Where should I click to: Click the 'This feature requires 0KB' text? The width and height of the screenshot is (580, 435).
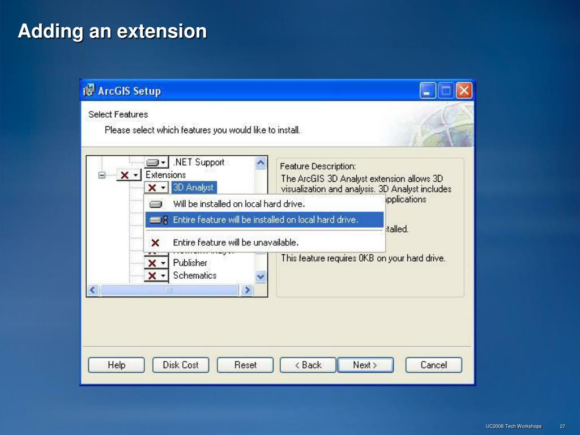click(x=363, y=258)
